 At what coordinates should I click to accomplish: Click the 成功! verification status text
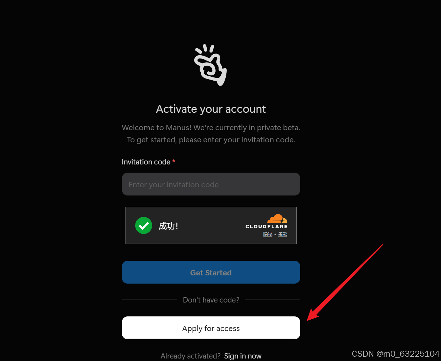(x=168, y=226)
